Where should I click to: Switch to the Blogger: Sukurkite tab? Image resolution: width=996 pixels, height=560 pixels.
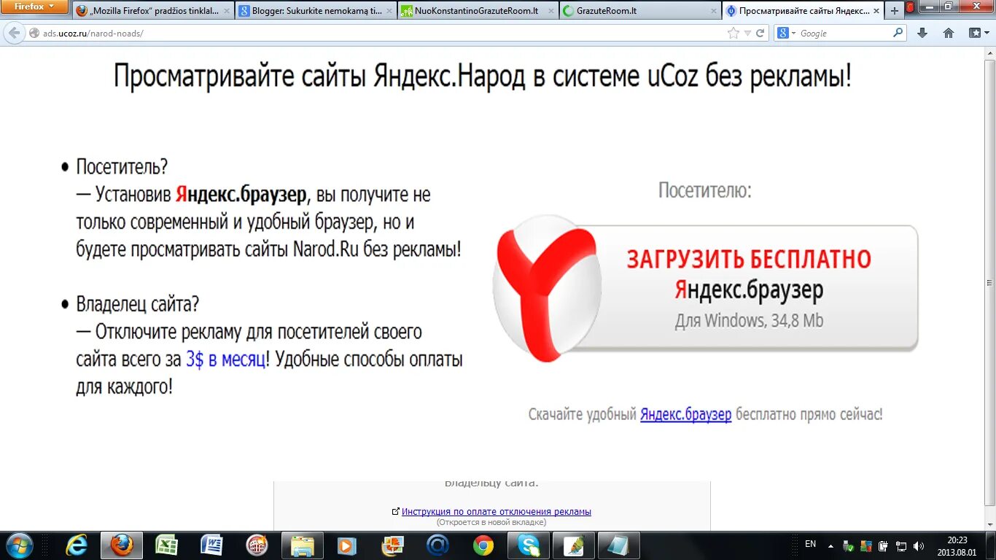tap(316, 11)
